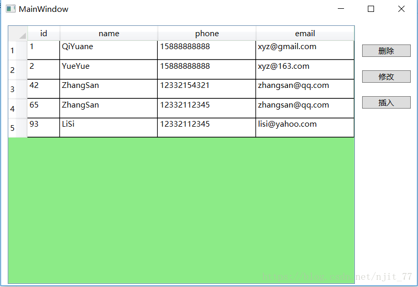
Task: Select the YueYue name cell
Action: [109, 69]
